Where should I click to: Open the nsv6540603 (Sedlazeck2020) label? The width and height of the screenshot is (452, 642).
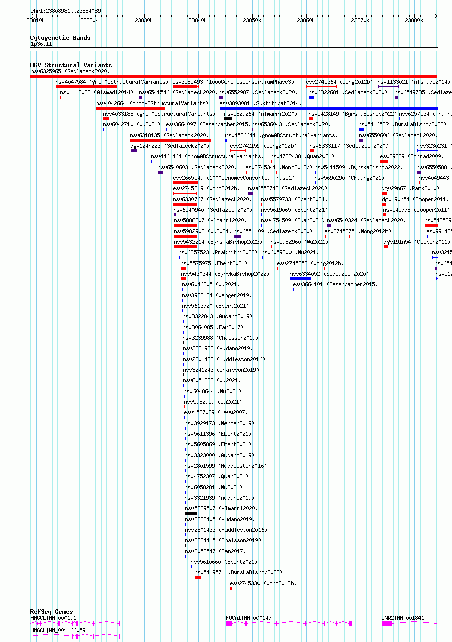pos(197,167)
